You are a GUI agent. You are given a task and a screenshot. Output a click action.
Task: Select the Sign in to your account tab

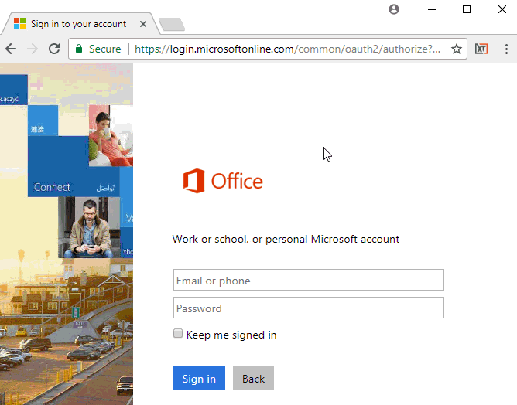click(77, 24)
